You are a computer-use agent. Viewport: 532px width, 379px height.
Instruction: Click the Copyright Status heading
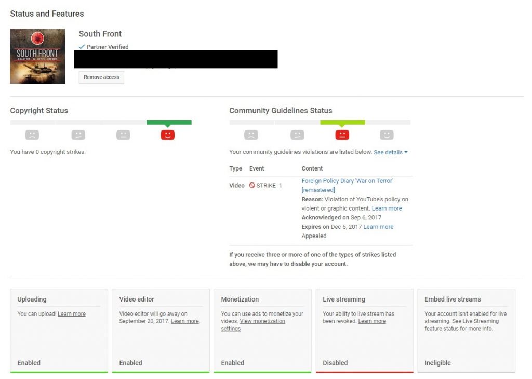(x=39, y=110)
